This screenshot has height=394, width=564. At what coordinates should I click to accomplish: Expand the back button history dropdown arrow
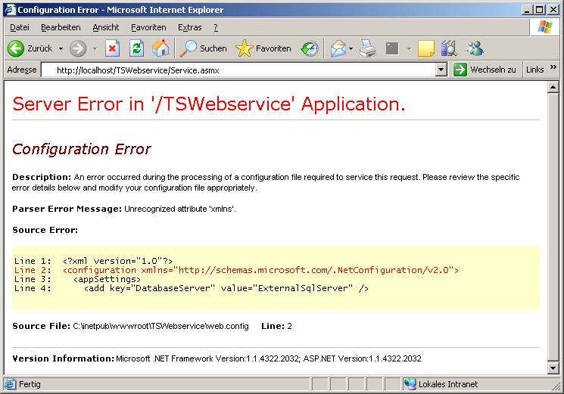pyautogui.click(x=61, y=48)
